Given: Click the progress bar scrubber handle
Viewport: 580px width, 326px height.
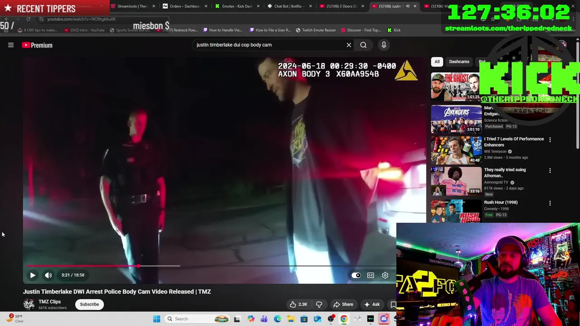Looking at the screenshot, I should [139, 266].
